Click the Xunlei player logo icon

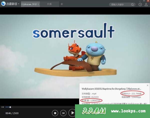pyautogui.click(x=3, y=4)
